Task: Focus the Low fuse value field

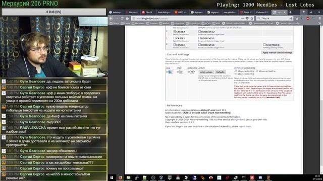Action: point(170,72)
